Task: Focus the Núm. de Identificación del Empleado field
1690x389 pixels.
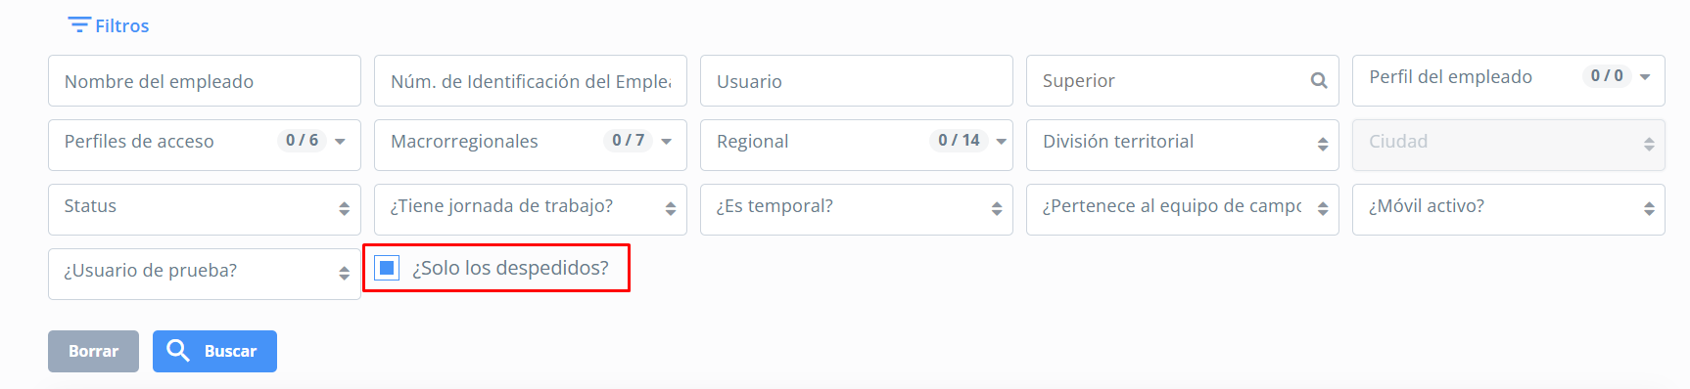Action: pyautogui.click(x=531, y=80)
